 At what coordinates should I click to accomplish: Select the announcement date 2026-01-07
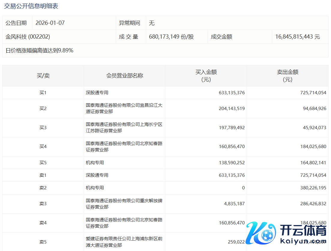50,23
